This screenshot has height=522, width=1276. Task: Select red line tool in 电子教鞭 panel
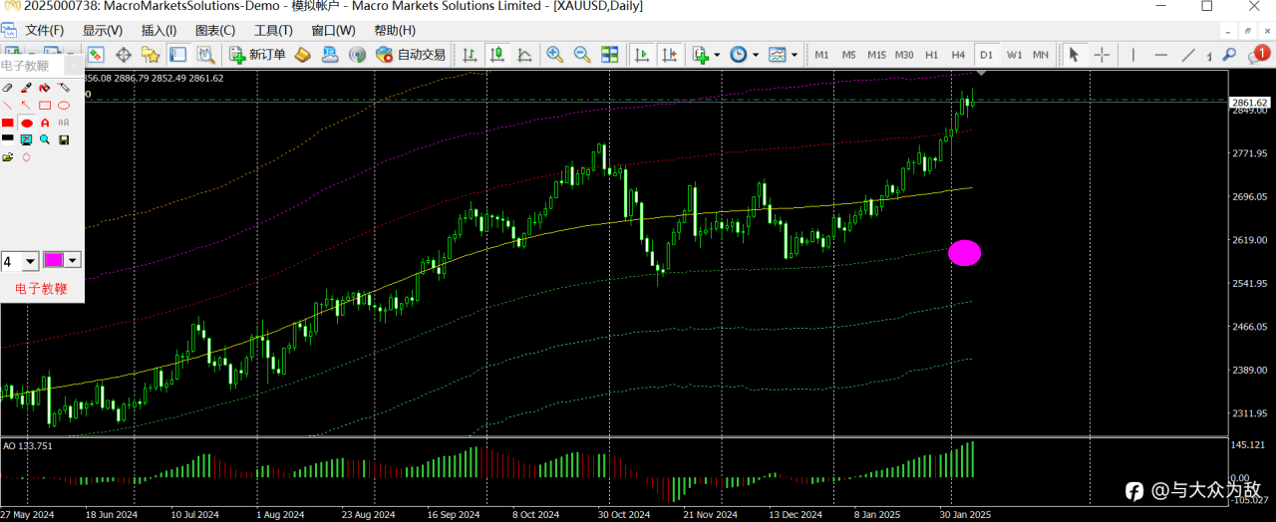click(8, 105)
